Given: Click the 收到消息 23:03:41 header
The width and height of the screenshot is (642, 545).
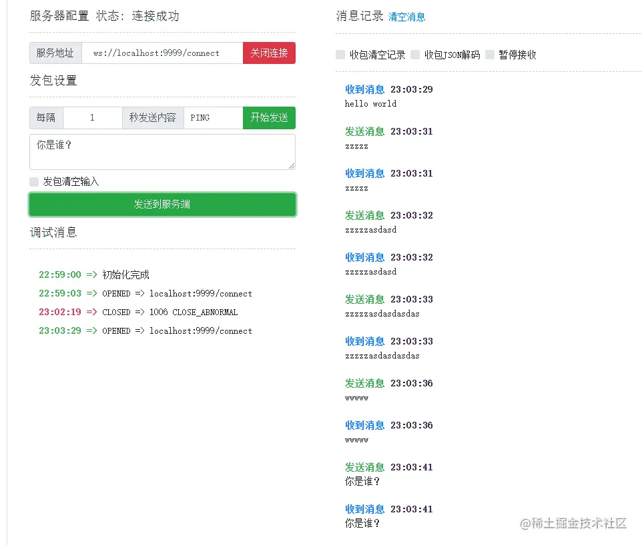Looking at the screenshot, I should click(388, 509).
